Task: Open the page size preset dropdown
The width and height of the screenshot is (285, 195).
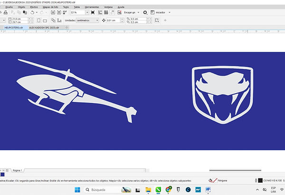Action: pos(4,20)
